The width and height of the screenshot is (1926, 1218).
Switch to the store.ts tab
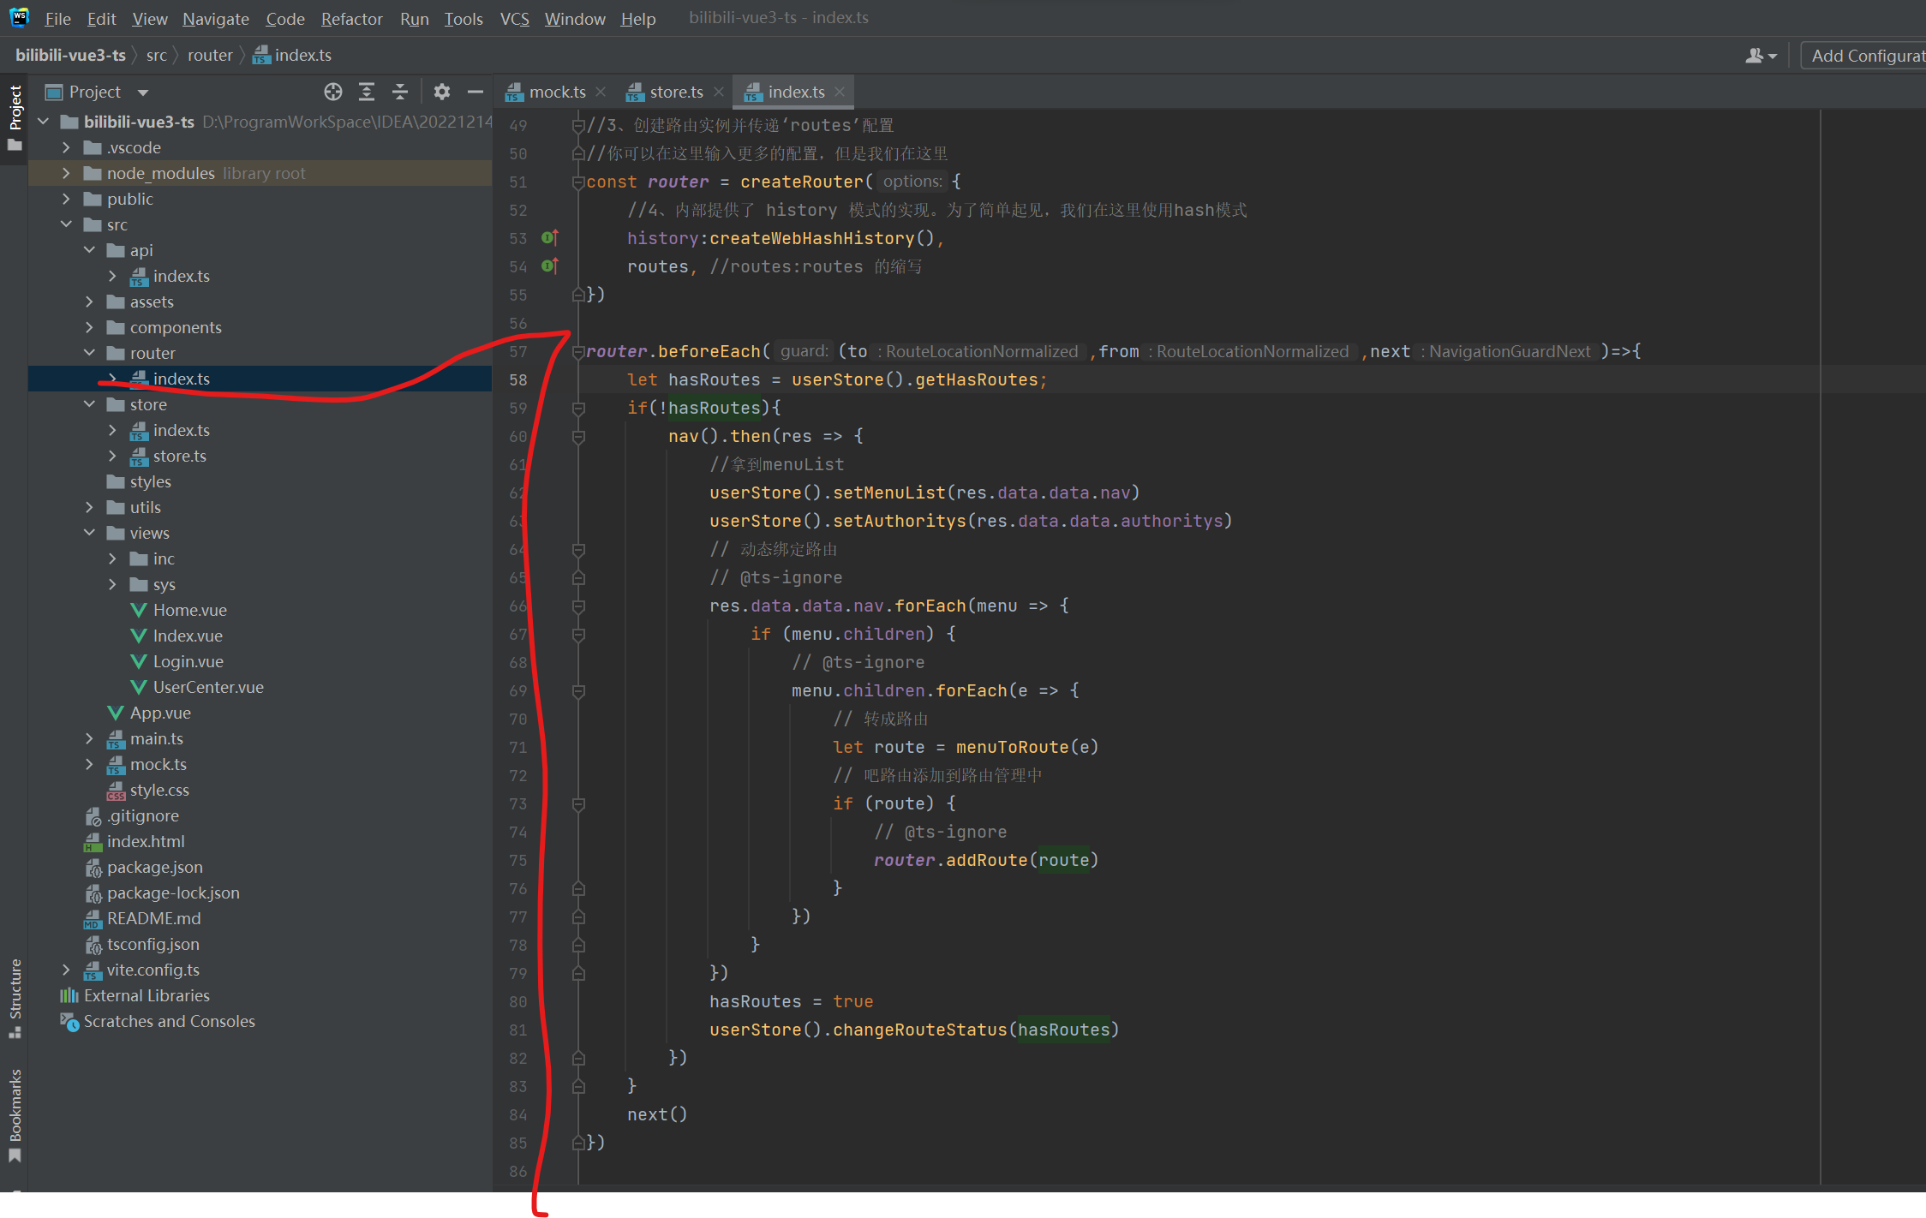tap(675, 92)
